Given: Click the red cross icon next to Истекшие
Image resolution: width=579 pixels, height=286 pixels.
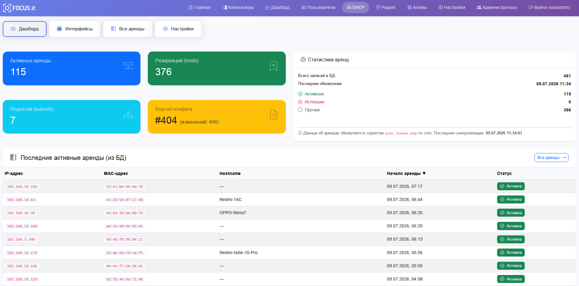Looking at the screenshot, I should tap(300, 102).
